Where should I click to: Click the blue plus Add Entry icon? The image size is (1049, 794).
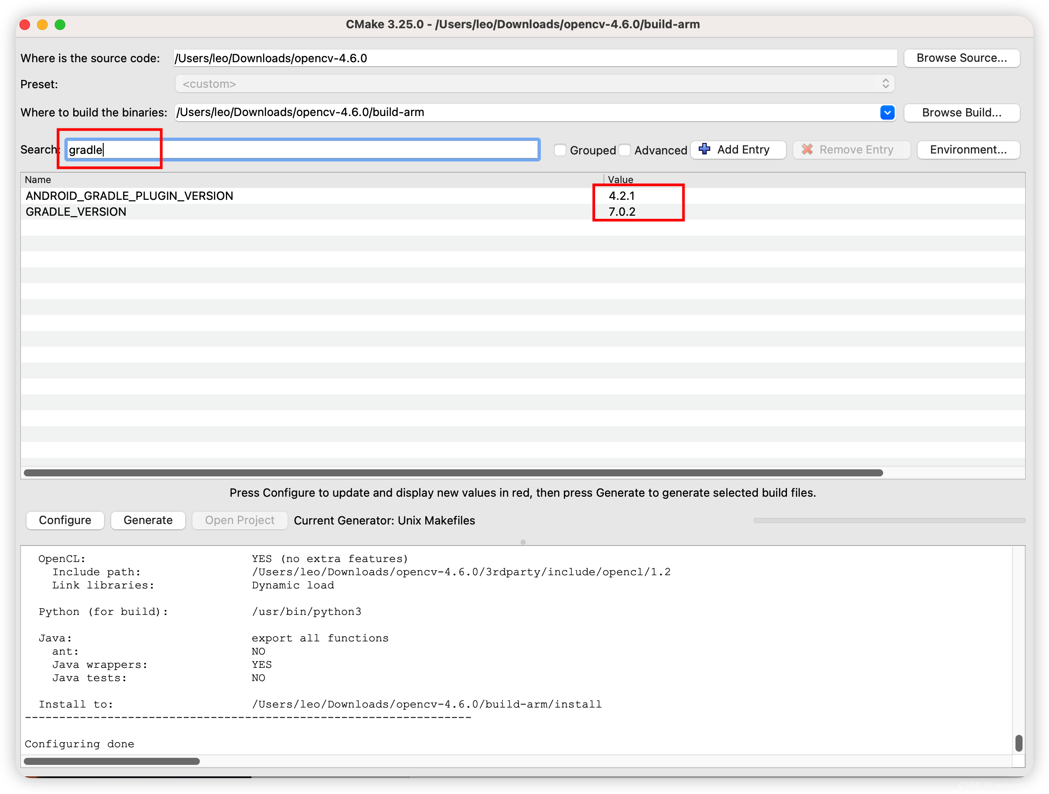[705, 150]
